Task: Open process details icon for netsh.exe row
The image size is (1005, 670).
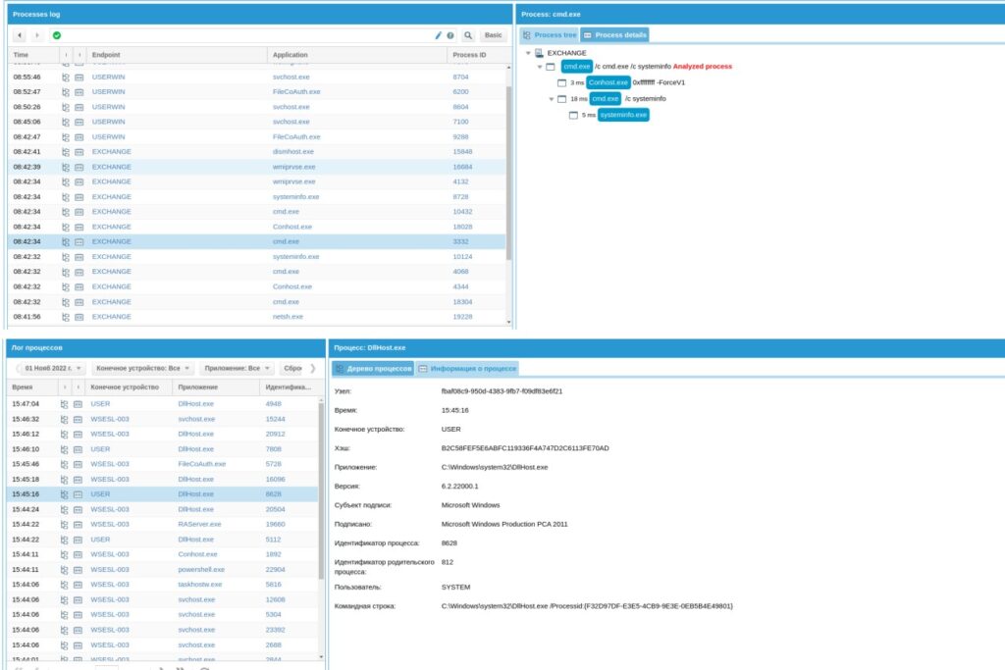Action: tap(79, 317)
